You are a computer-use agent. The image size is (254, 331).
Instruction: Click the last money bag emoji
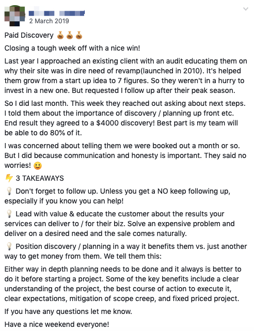[79, 35]
